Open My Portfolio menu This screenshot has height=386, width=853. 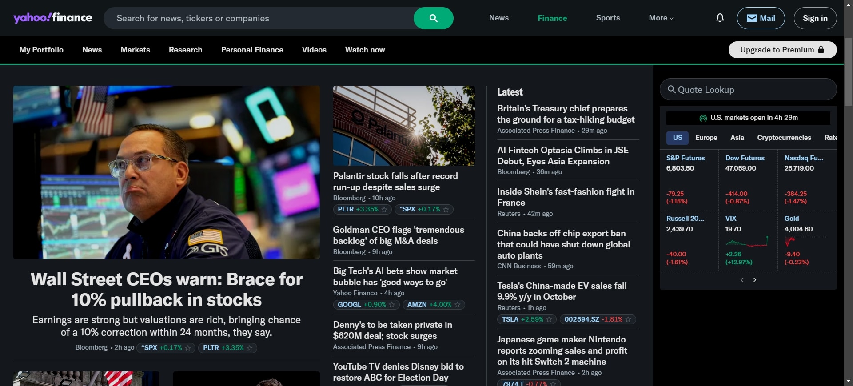tap(41, 50)
